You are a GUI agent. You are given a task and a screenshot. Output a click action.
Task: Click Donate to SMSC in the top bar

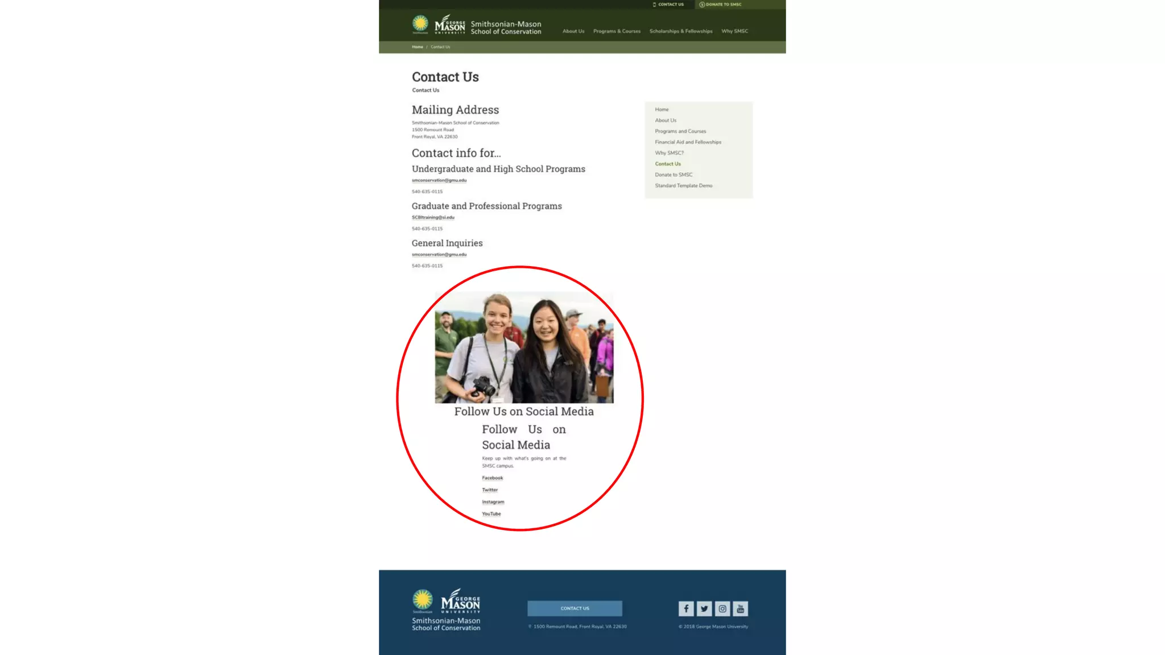tap(721, 5)
